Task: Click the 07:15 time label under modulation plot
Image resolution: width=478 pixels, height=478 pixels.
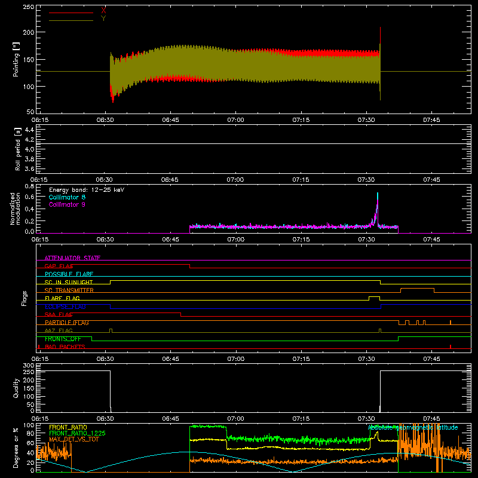Action: (x=301, y=240)
